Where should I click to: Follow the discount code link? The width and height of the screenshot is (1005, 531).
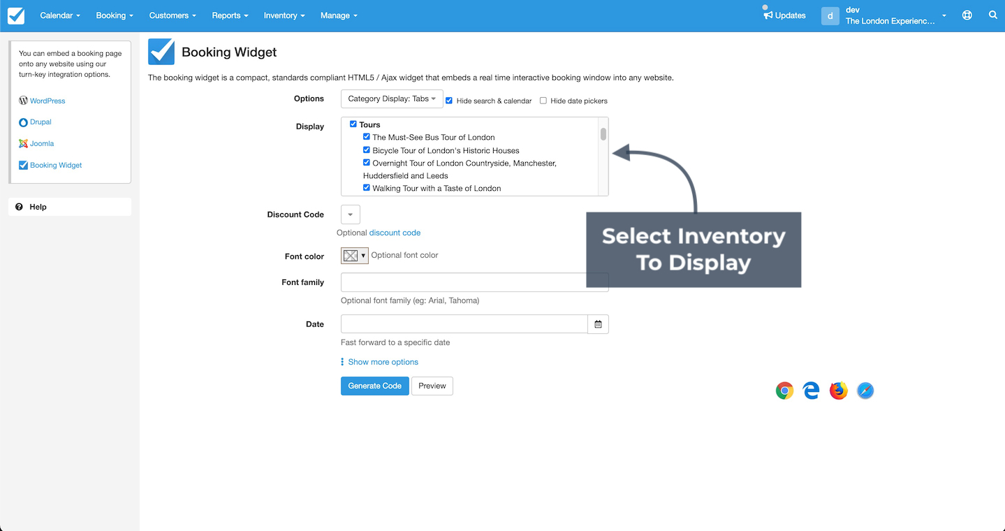(x=395, y=233)
